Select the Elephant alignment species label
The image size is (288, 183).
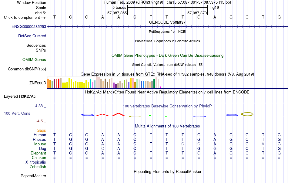click(39, 153)
